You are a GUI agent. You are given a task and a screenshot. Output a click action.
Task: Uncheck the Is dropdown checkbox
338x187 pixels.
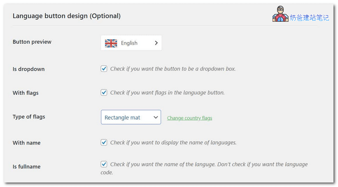(x=104, y=69)
